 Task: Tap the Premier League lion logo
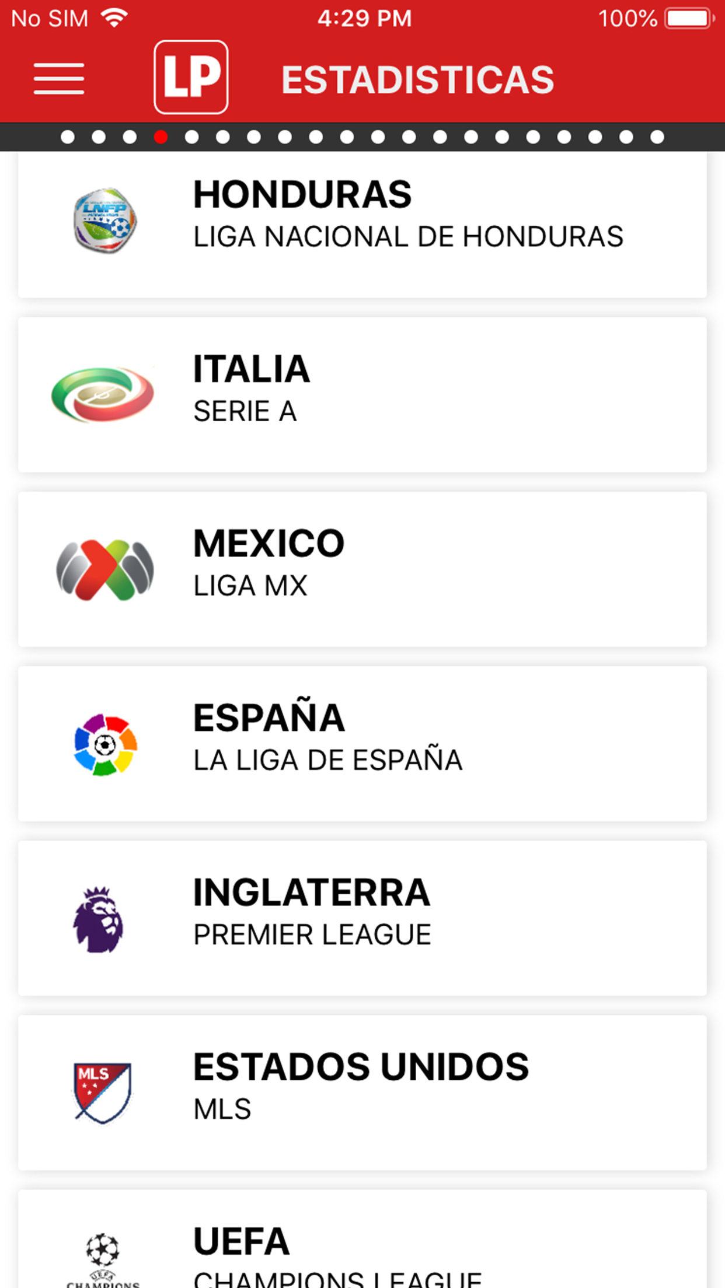[98, 919]
